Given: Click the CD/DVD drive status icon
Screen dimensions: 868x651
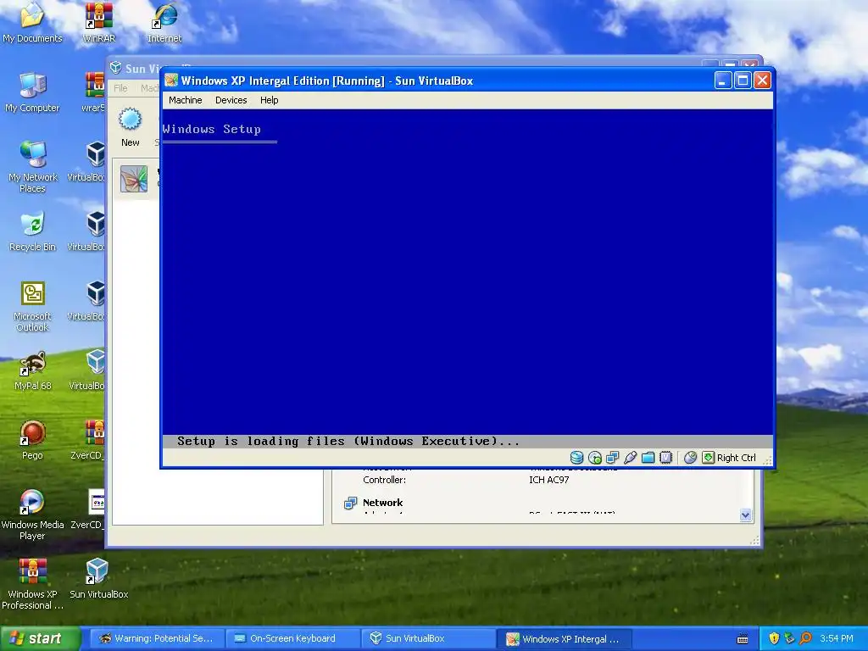Looking at the screenshot, I should 594,458.
